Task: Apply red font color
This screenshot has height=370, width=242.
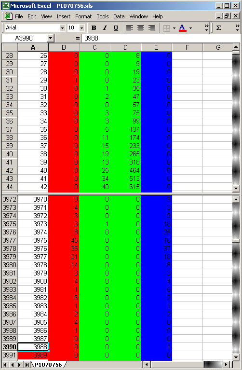Action: [x=182, y=28]
